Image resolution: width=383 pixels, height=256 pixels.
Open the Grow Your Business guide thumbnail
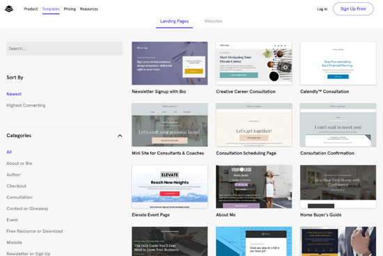pyautogui.click(x=170, y=241)
